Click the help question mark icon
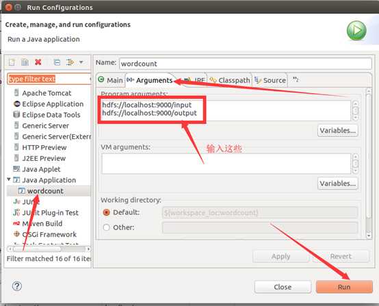The width and height of the screenshot is (379, 306). click(x=17, y=286)
